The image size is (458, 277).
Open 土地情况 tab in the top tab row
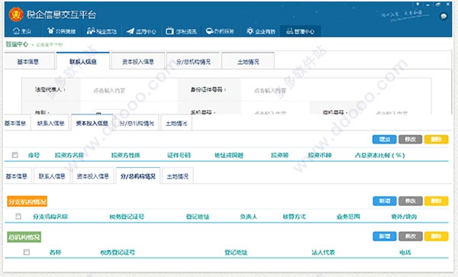[x=248, y=62]
